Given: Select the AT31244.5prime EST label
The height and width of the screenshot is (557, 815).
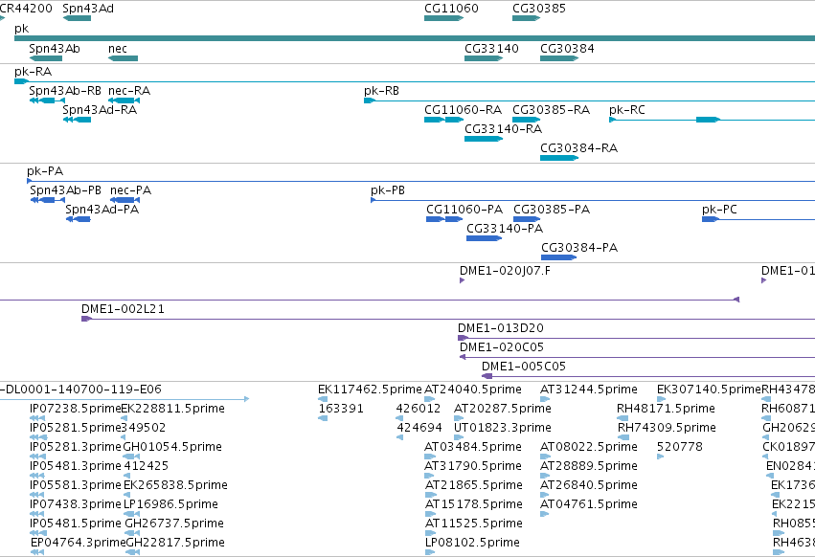Looking at the screenshot, I should [x=589, y=390].
